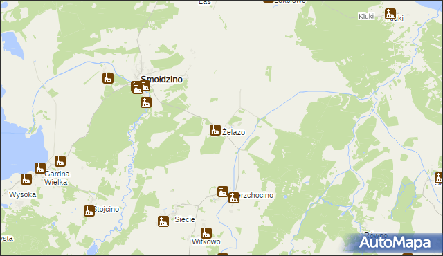Click the church icon beside Żelazo
The width and height of the screenshot is (443, 256).
point(215,130)
